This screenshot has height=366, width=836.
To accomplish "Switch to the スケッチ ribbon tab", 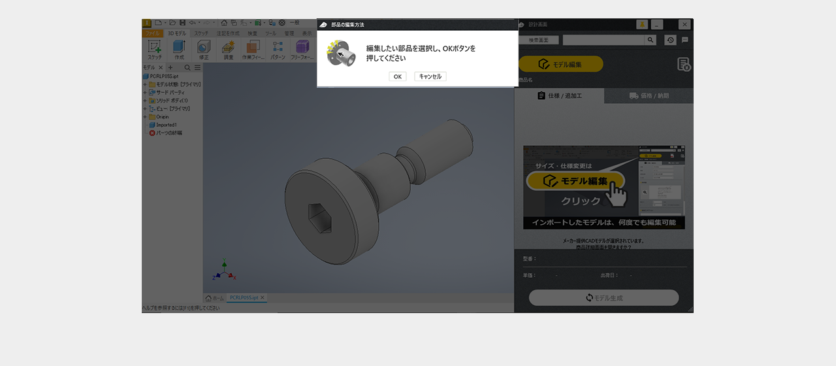I will pos(201,33).
